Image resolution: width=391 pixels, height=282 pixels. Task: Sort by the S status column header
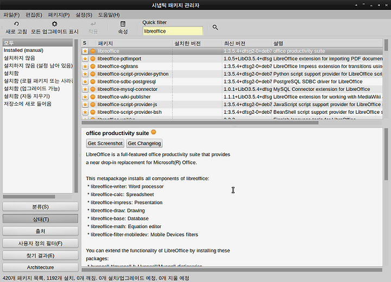click(85, 43)
